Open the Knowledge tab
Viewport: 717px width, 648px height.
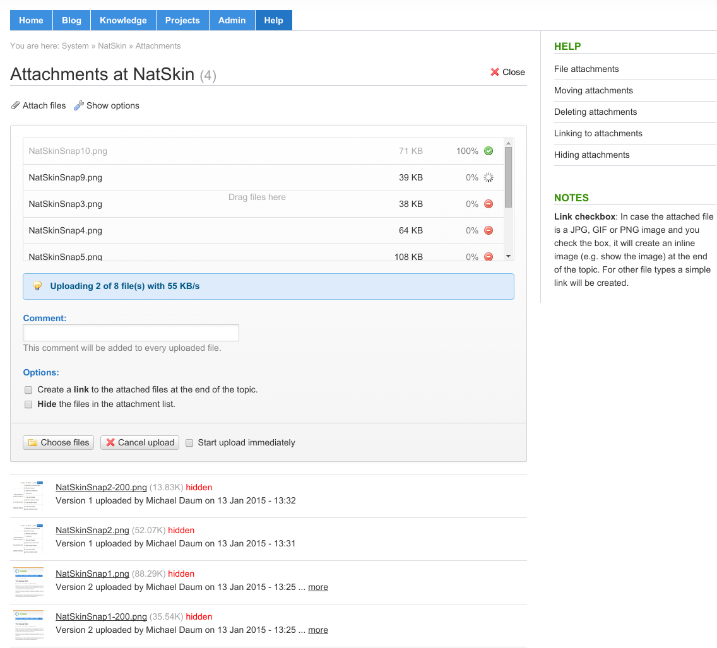click(123, 20)
